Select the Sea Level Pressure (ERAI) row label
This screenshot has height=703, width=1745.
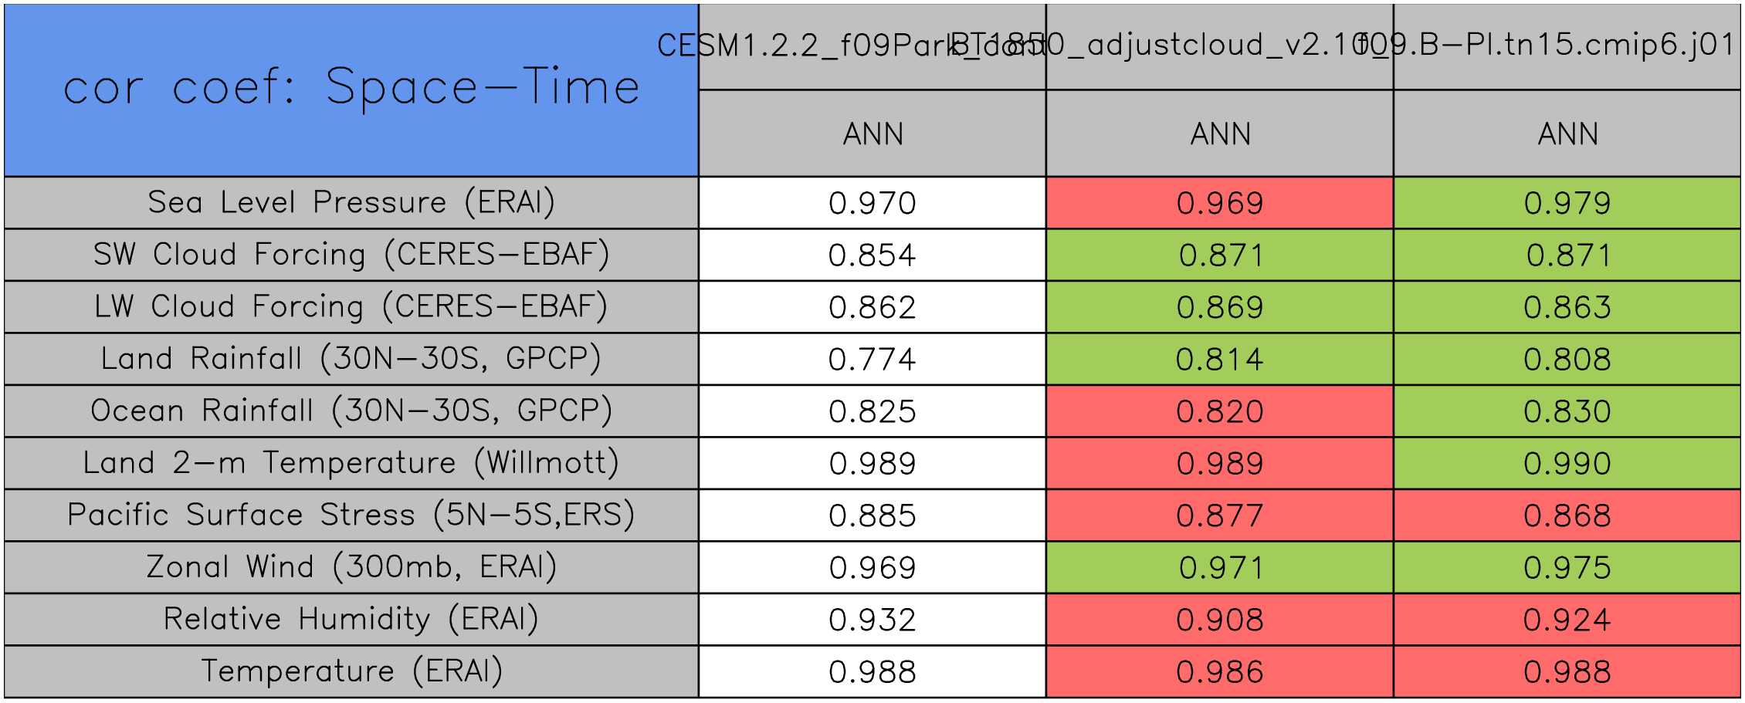[351, 202]
